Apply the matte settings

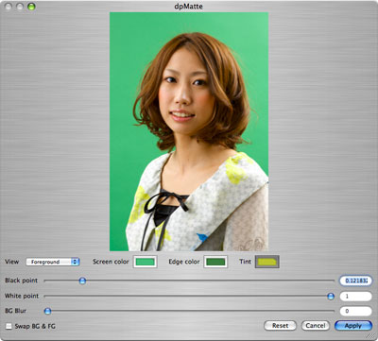(353, 326)
